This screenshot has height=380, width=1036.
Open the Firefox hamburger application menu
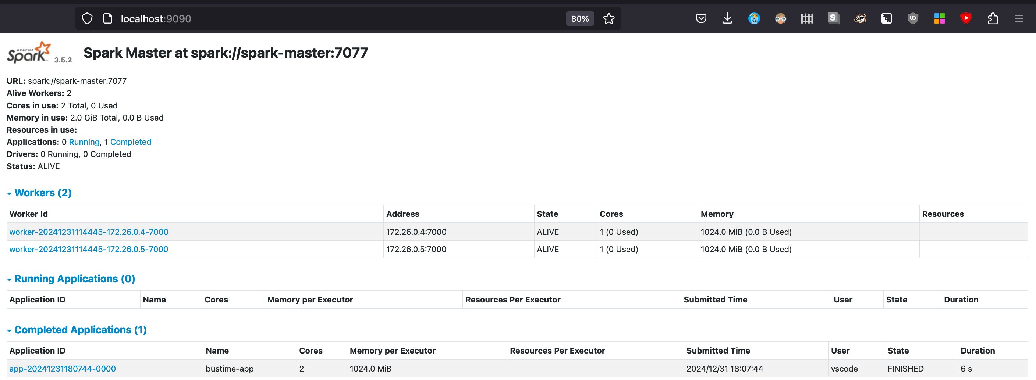tap(1019, 18)
